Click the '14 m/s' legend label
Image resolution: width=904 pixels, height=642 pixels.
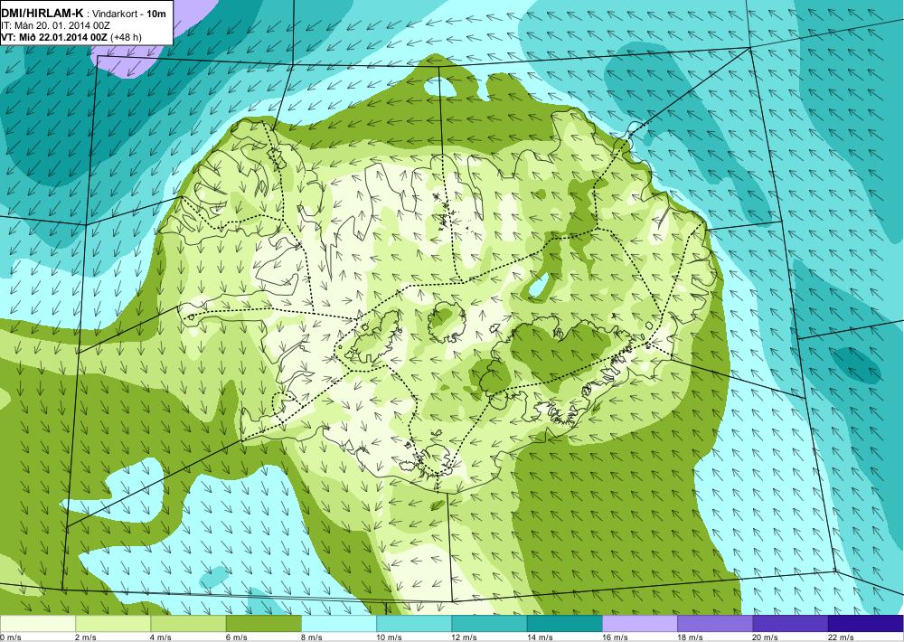coord(540,637)
